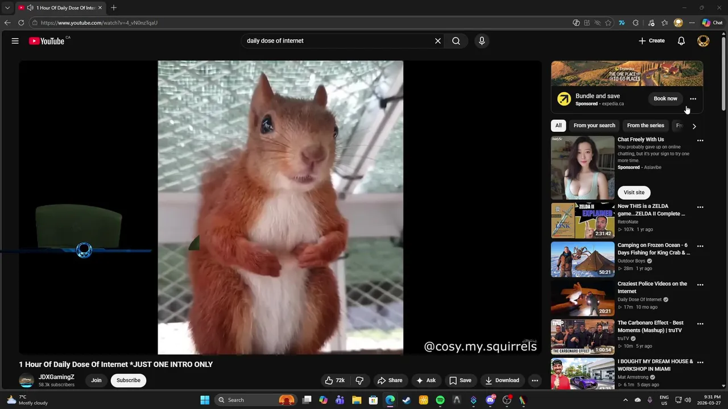Share the video

coord(390,381)
